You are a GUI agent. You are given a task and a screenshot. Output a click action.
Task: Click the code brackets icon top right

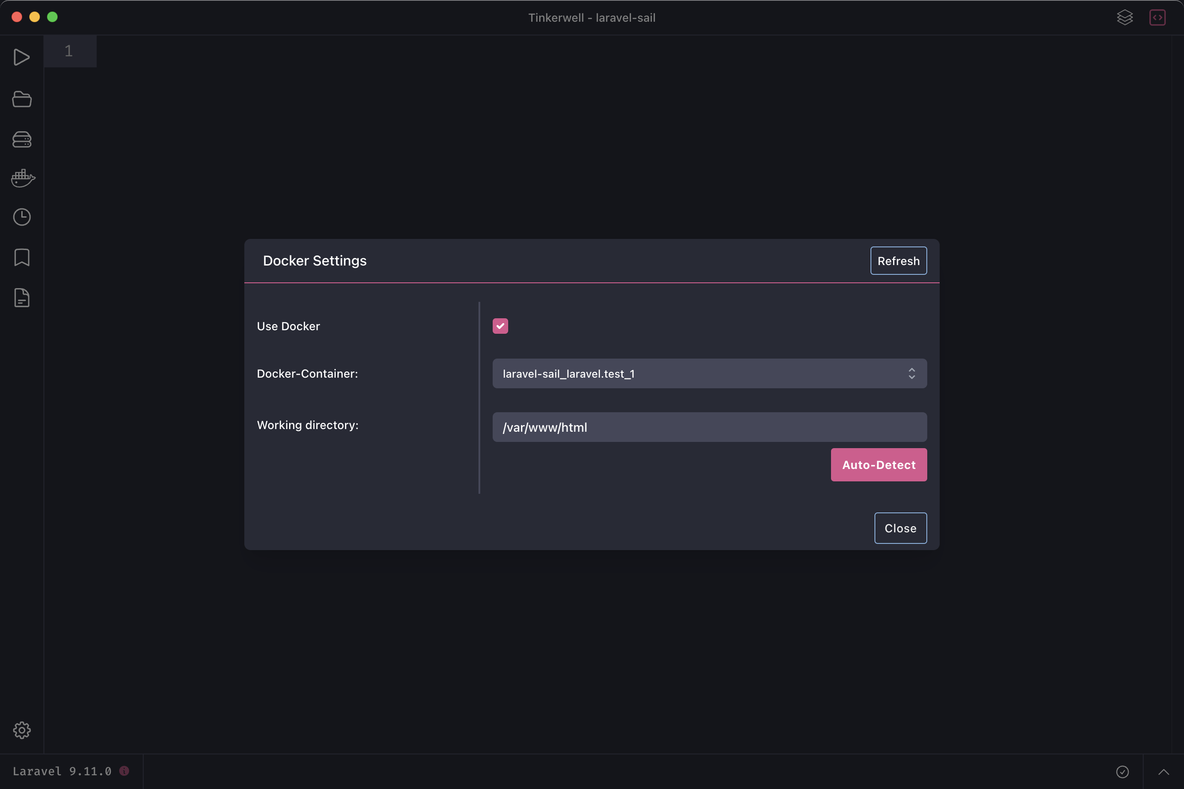pyautogui.click(x=1157, y=17)
